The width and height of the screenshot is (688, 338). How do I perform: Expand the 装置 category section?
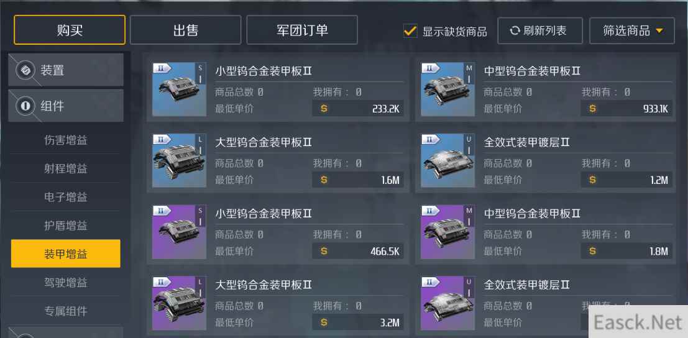click(x=66, y=70)
